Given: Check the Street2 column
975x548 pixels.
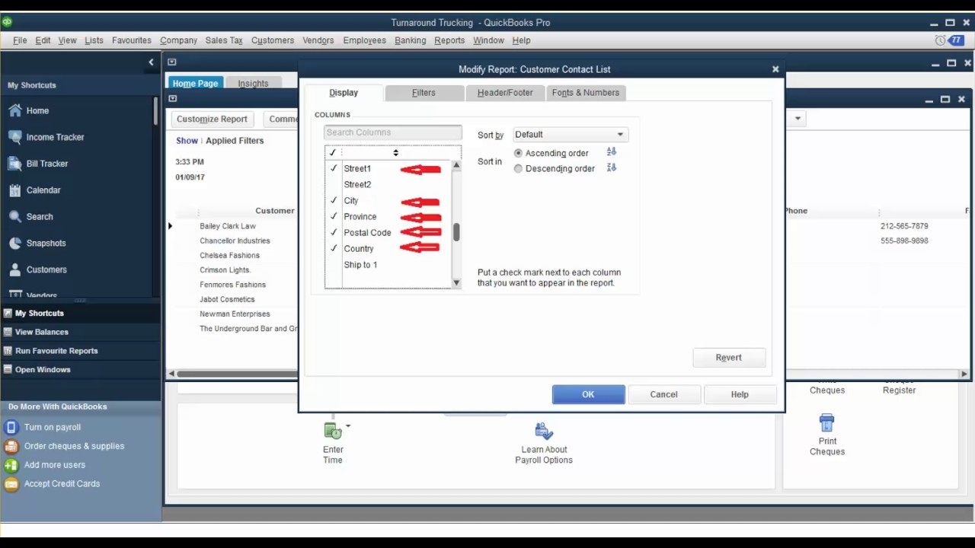Looking at the screenshot, I should pos(334,185).
